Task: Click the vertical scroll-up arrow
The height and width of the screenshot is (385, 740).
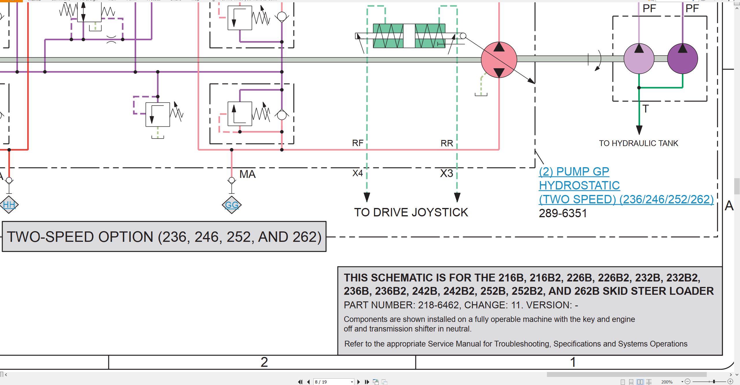Action: 737,8
